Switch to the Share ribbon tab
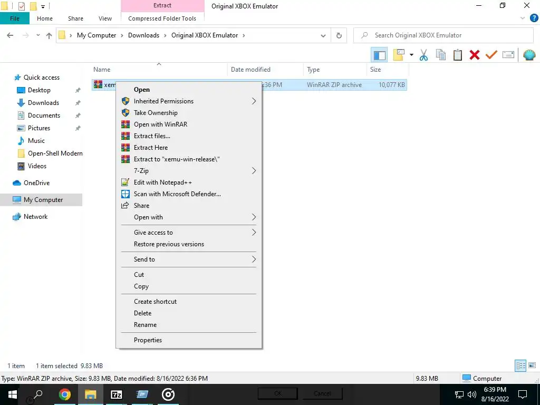The height and width of the screenshot is (405, 540). [75, 18]
